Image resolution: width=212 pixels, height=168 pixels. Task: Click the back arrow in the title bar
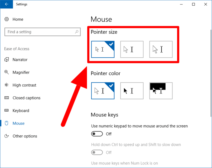pos(6,4)
